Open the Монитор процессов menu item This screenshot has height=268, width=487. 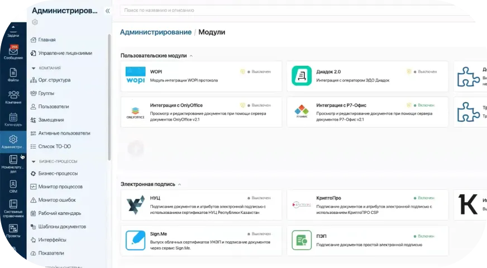click(x=60, y=186)
